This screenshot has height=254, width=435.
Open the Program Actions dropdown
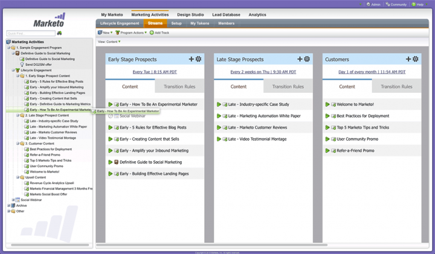coord(131,33)
